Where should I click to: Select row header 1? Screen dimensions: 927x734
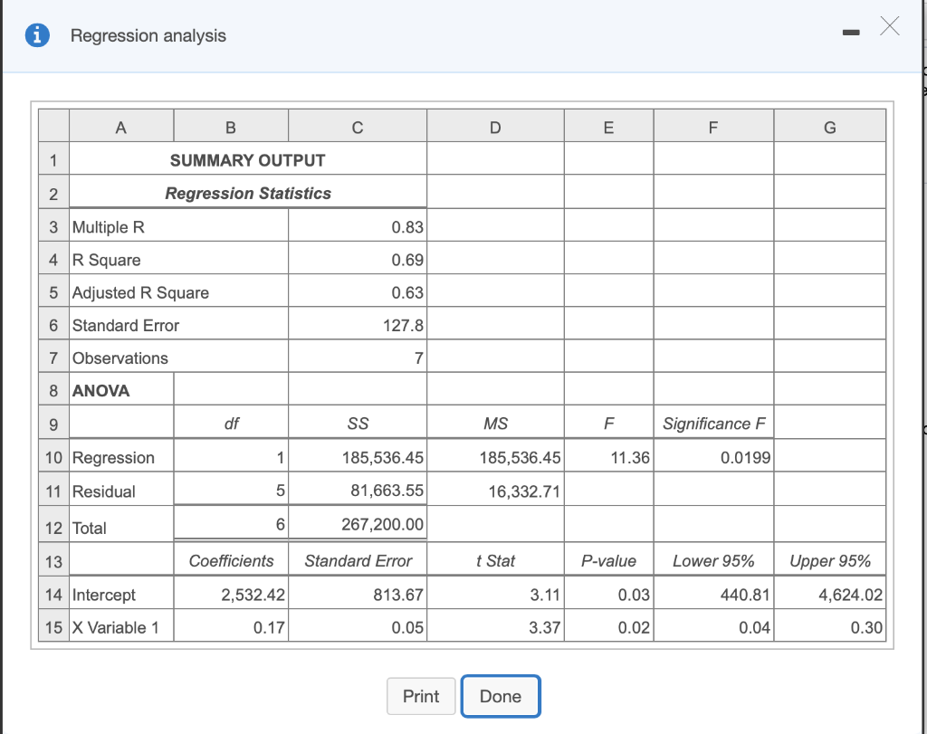(53, 159)
